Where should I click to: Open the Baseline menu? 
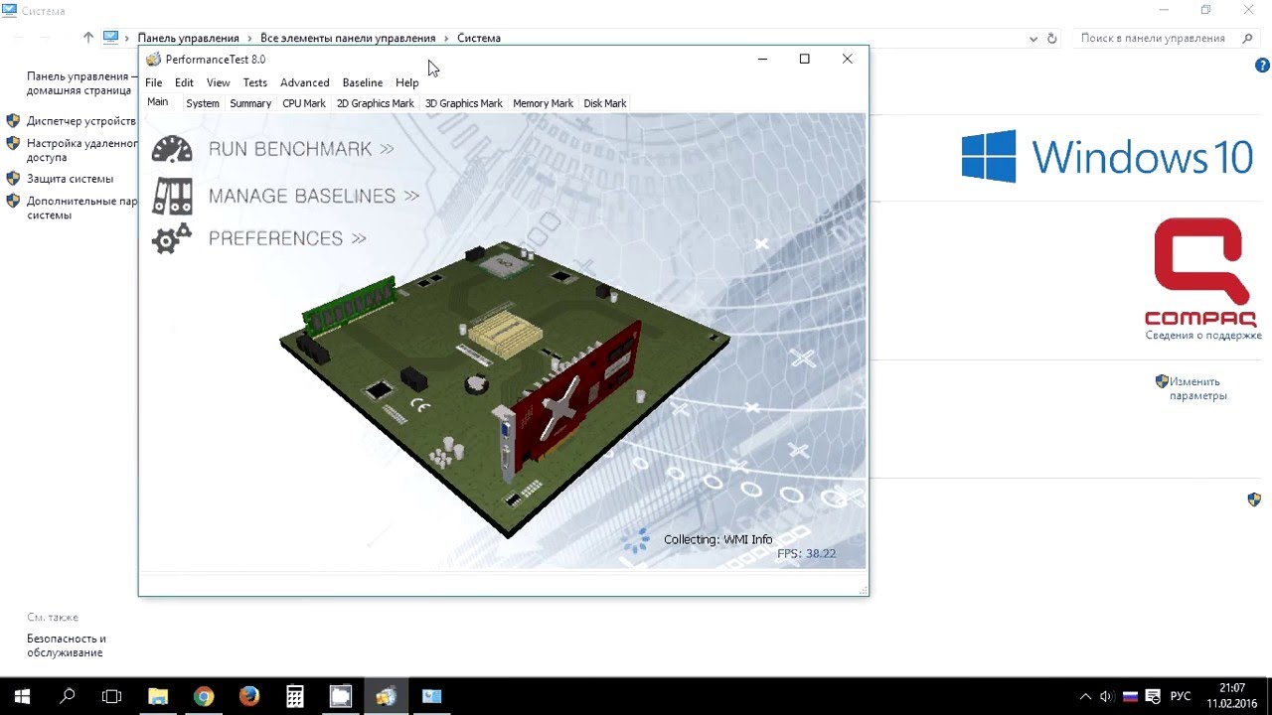click(x=363, y=82)
